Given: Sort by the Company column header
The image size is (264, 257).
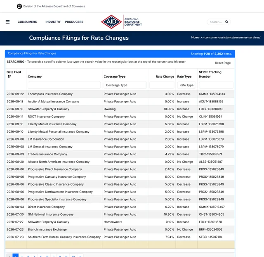Looking at the screenshot, I should point(35,76).
